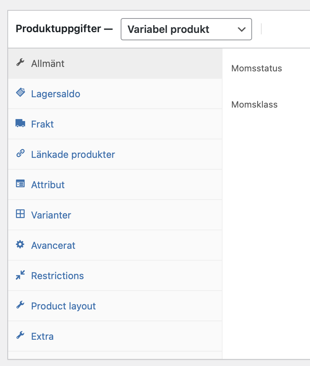310x366 pixels.
Task: Go to the Avancerat tab
Action: point(54,245)
